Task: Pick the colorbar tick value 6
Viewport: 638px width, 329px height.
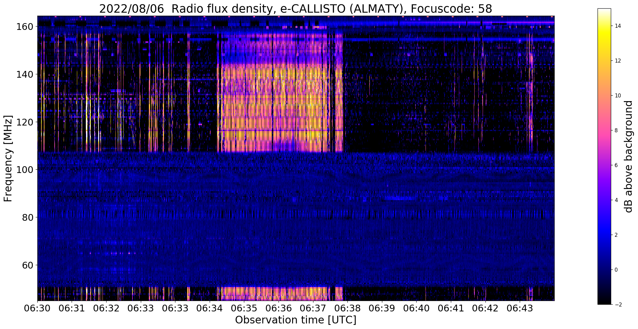Action: coord(616,165)
